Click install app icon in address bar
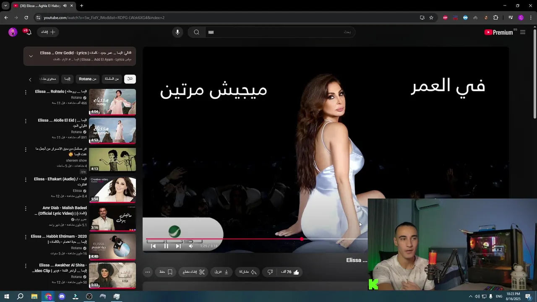The image size is (537, 302). point(422,18)
